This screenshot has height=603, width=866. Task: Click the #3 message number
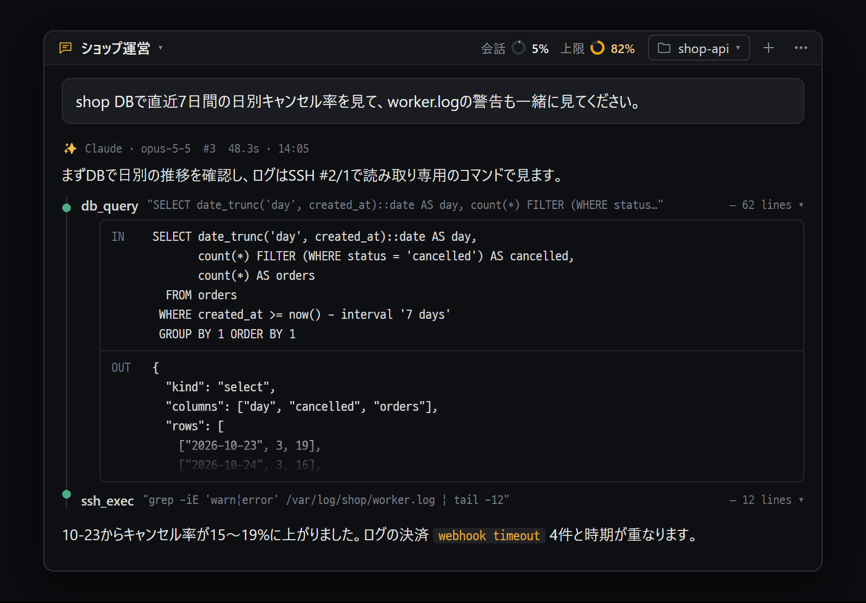209,148
